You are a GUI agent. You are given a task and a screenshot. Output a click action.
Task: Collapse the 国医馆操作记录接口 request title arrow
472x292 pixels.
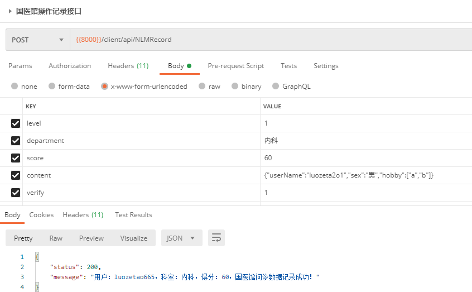click(x=10, y=11)
